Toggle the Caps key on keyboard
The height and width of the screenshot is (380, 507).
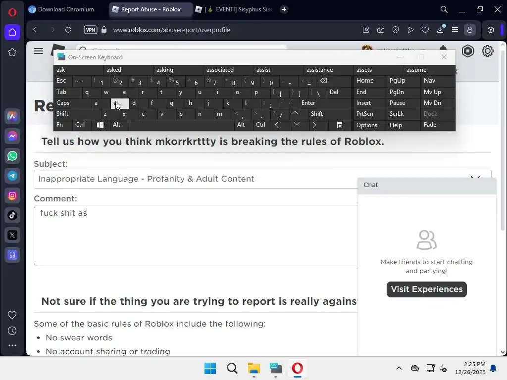[x=72, y=103]
